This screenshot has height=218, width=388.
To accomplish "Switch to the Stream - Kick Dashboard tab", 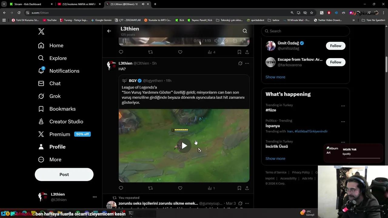I will [x=31, y=4].
